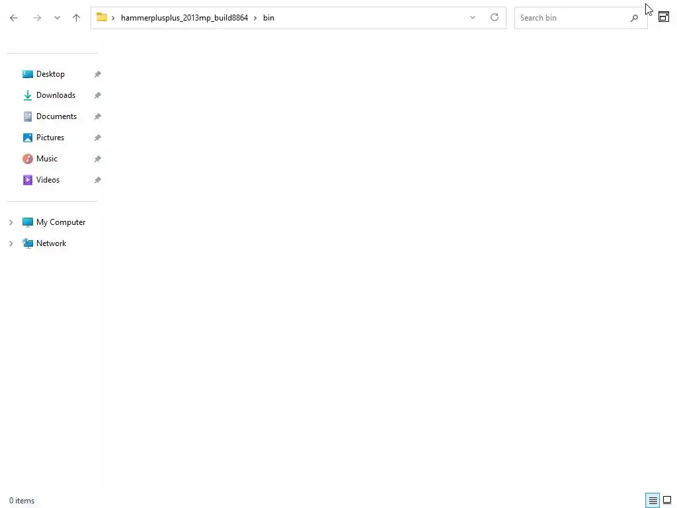The image size is (677, 508).
Task: Expand the chevron before hammerplusplus_2013mp_build8864
Action: coord(113,18)
